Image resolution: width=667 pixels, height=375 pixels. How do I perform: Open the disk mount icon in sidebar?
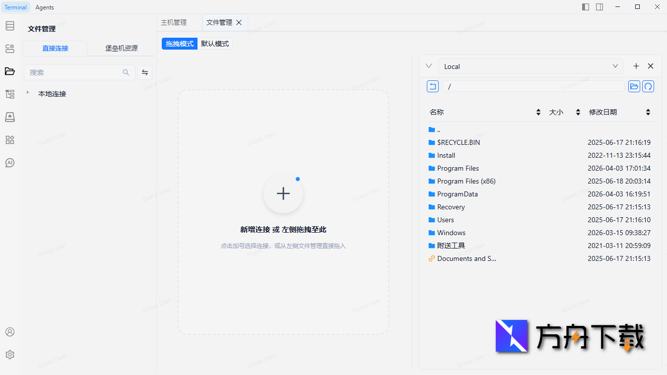pyautogui.click(x=9, y=117)
